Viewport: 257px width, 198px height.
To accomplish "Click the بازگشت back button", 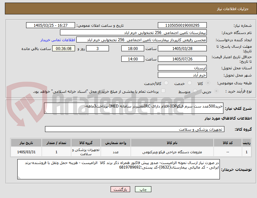I will coord(120,189).
